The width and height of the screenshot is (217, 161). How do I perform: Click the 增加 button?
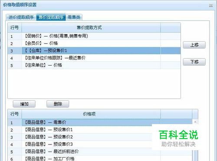coord(24,104)
